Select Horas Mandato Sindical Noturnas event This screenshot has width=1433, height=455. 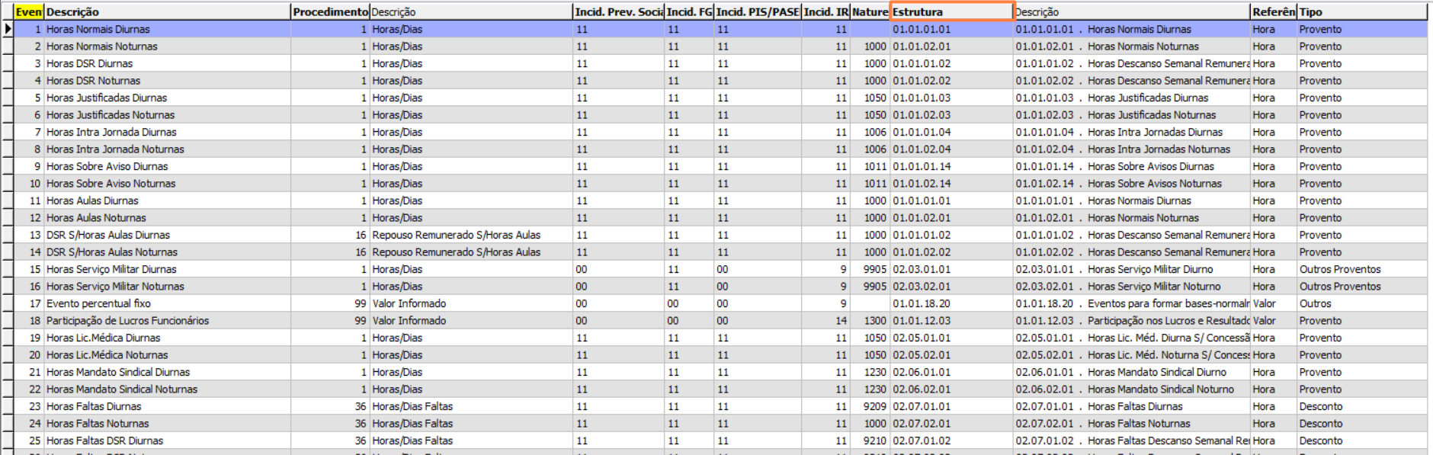[122, 389]
